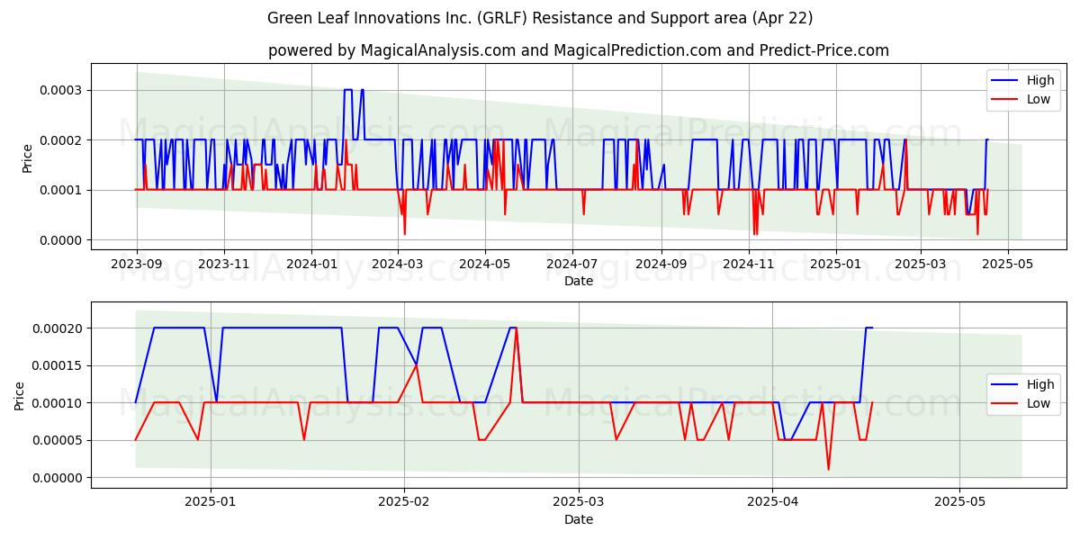Click the Price axis label of bottom chart
This screenshot has height=540, width=1080.
click(x=20, y=396)
